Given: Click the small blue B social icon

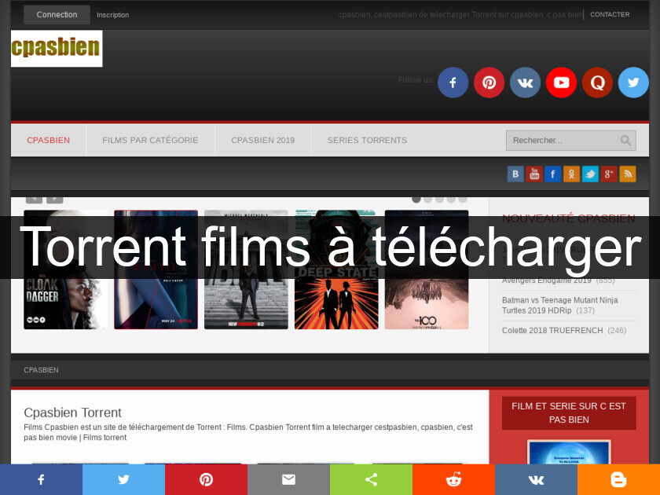Looking at the screenshot, I should tap(515, 174).
